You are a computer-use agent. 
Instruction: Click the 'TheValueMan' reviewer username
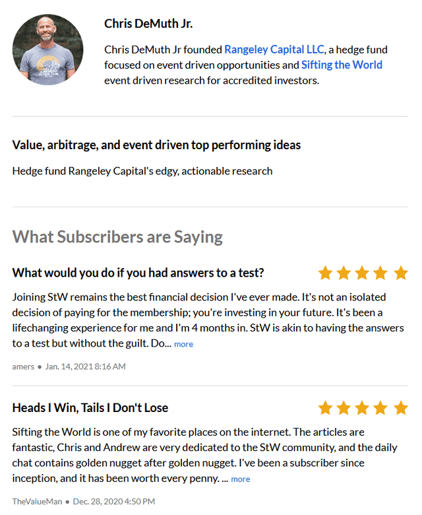click(x=37, y=502)
